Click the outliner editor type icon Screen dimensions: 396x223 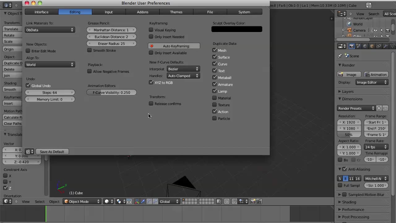[x=342, y=14]
